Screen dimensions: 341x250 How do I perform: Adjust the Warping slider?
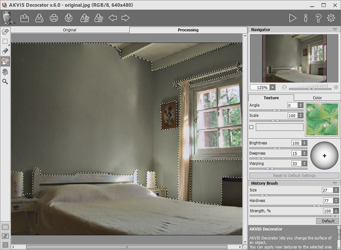click(x=278, y=168)
